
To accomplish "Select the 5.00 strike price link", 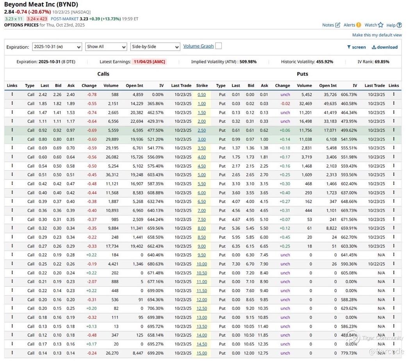I will [x=202, y=175].
